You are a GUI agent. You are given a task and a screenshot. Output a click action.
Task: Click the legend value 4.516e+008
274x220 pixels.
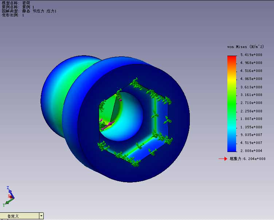[251, 71]
